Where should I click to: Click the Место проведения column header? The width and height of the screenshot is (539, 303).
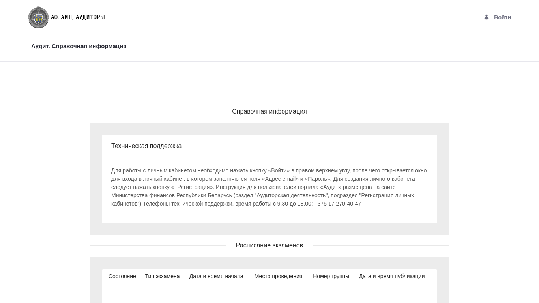coord(278,276)
